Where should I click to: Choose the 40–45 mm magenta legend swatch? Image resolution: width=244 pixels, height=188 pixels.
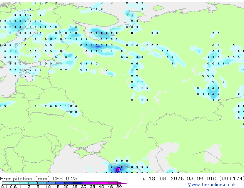click(104, 183)
